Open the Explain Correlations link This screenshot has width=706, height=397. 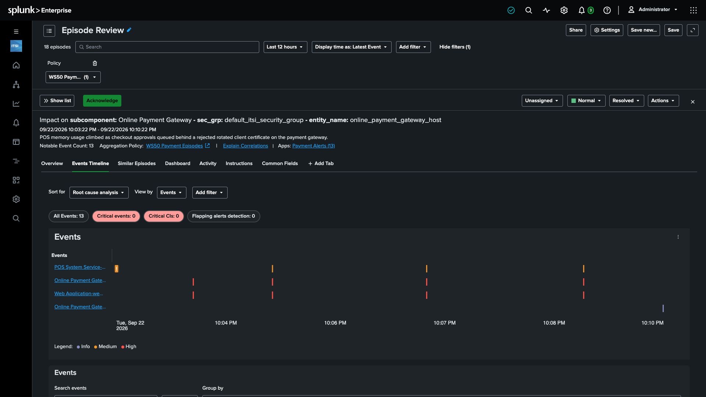coord(246,146)
